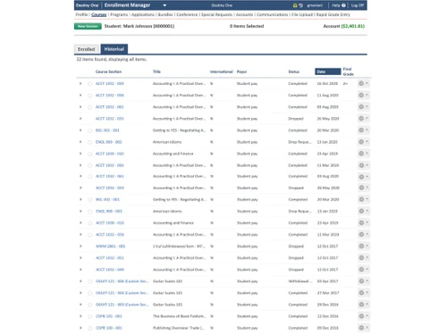Open the File Upload menu item
Viewport: 447px width, 335px height.
click(302, 14)
